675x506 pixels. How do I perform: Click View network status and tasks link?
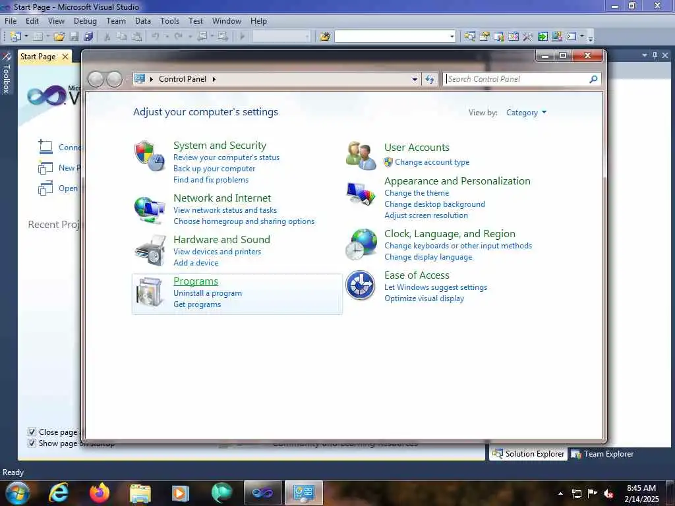tap(225, 210)
